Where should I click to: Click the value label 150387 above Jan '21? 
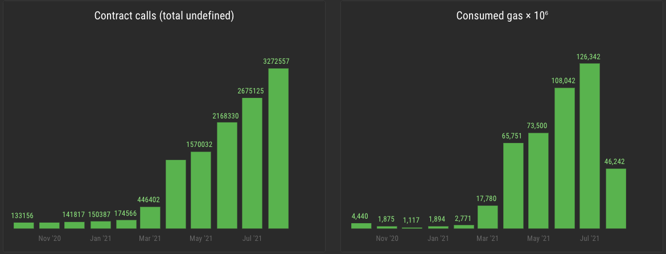(x=101, y=215)
